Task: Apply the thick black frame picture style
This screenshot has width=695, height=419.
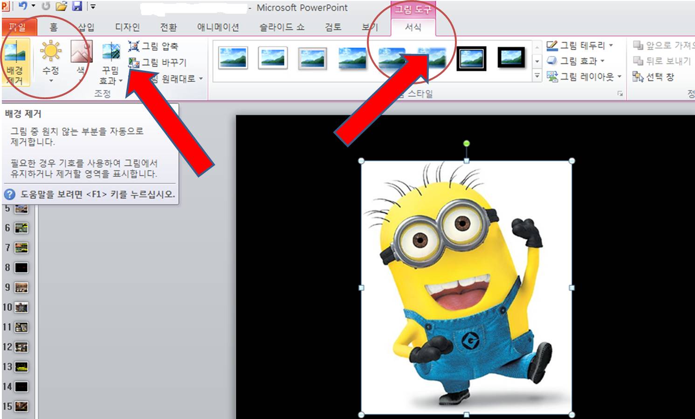Action: point(511,58)
